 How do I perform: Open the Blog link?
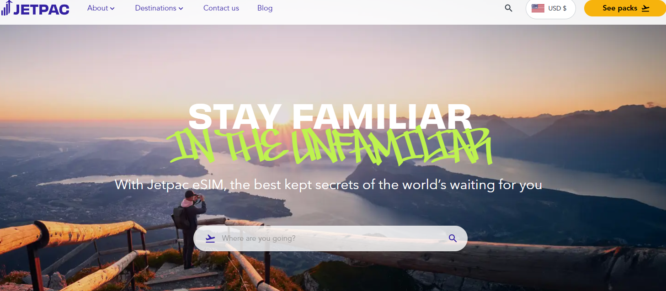pos(265,8)
